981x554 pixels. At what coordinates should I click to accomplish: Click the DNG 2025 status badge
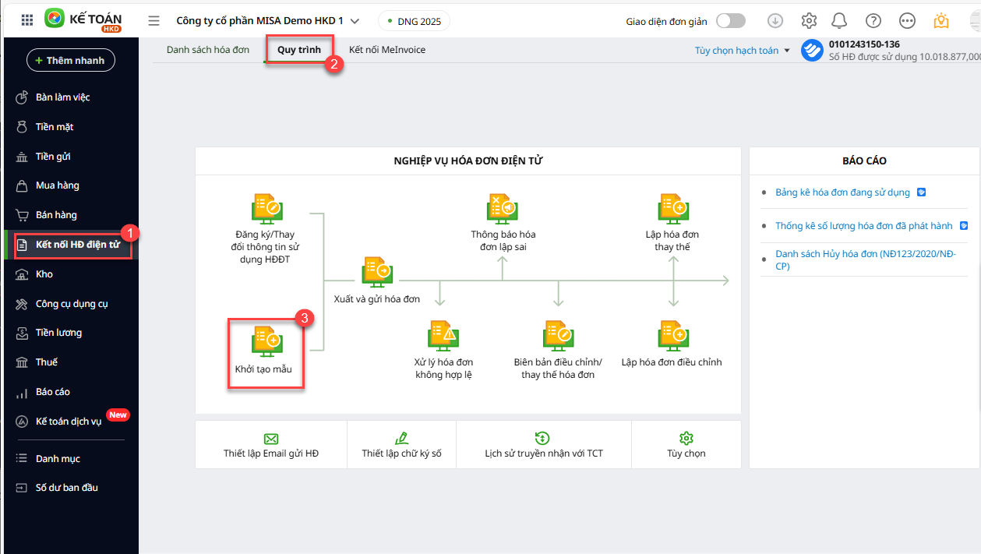(414, 21)
